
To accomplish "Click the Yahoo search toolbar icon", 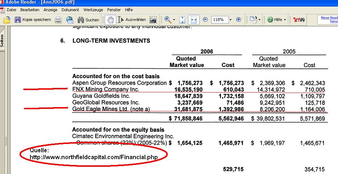I will (299, 20).
